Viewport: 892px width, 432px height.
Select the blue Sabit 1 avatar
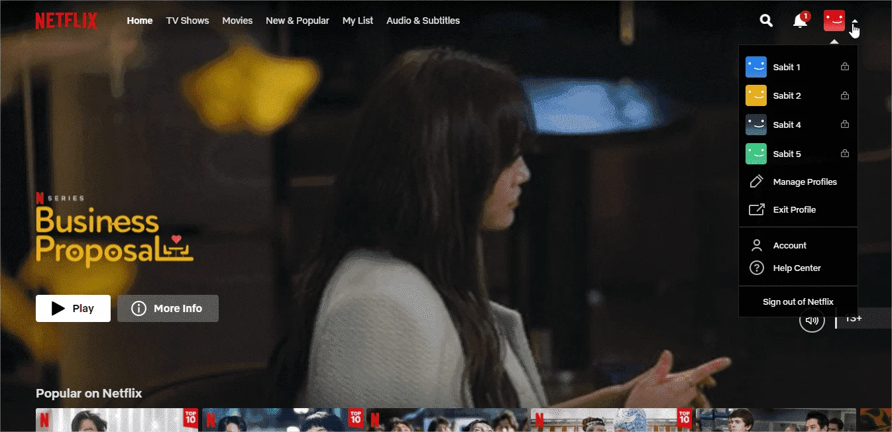pyautogui.click(x=756, y=67)
